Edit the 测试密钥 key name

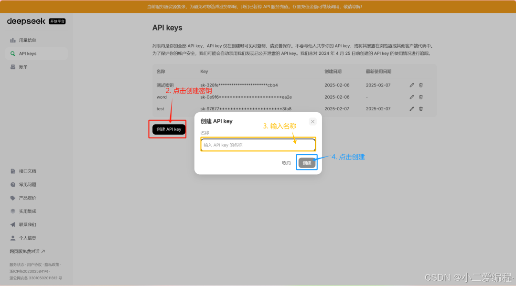coord(412,85)
